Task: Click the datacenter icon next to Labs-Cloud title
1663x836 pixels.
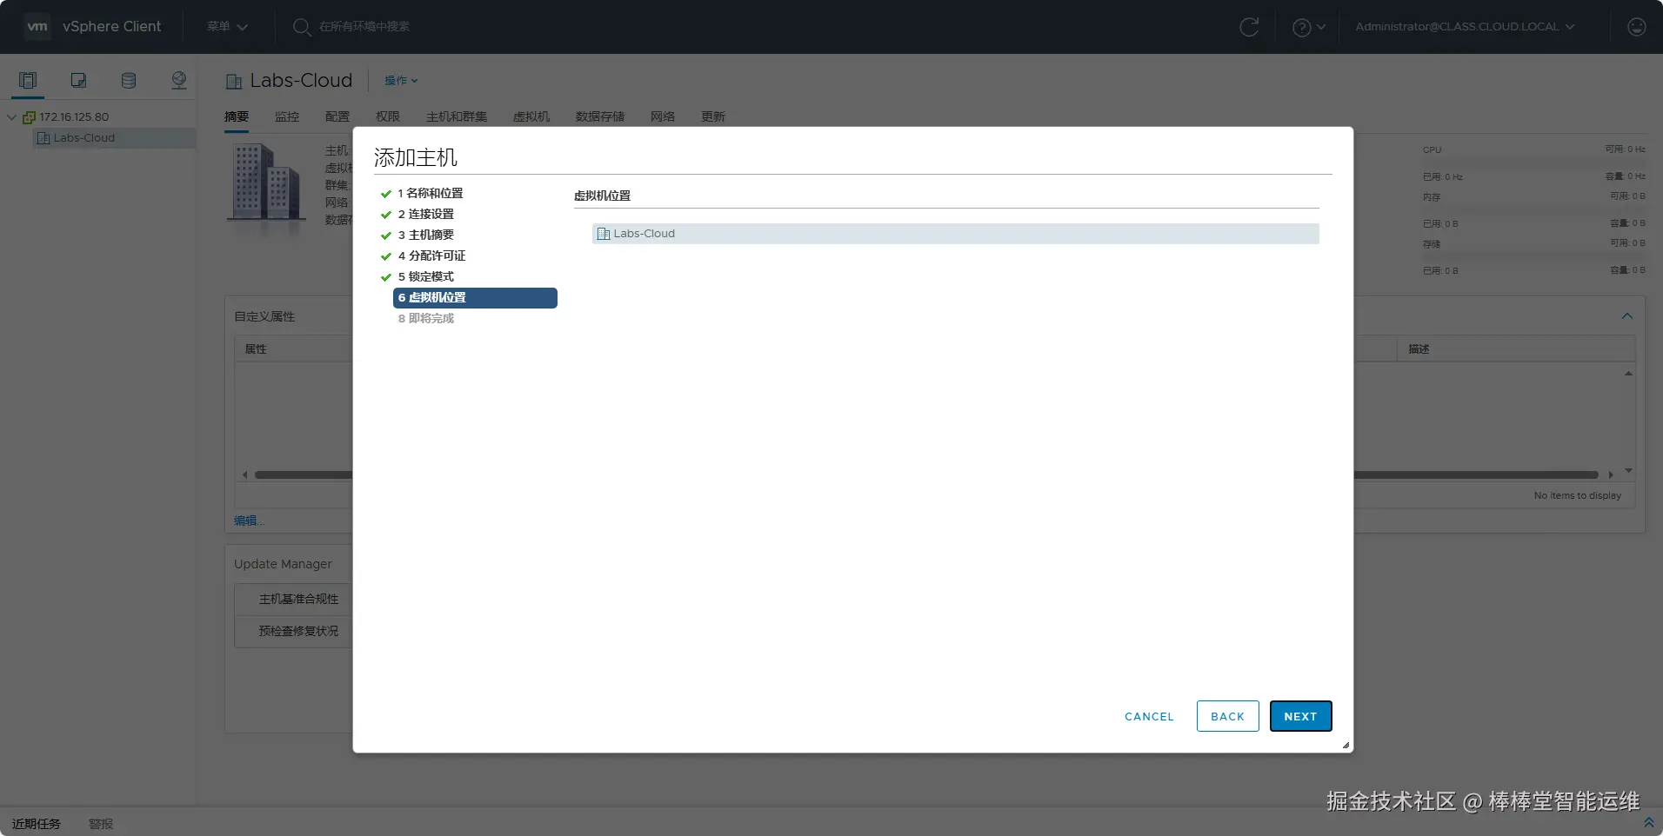Action: coord(234,82)
